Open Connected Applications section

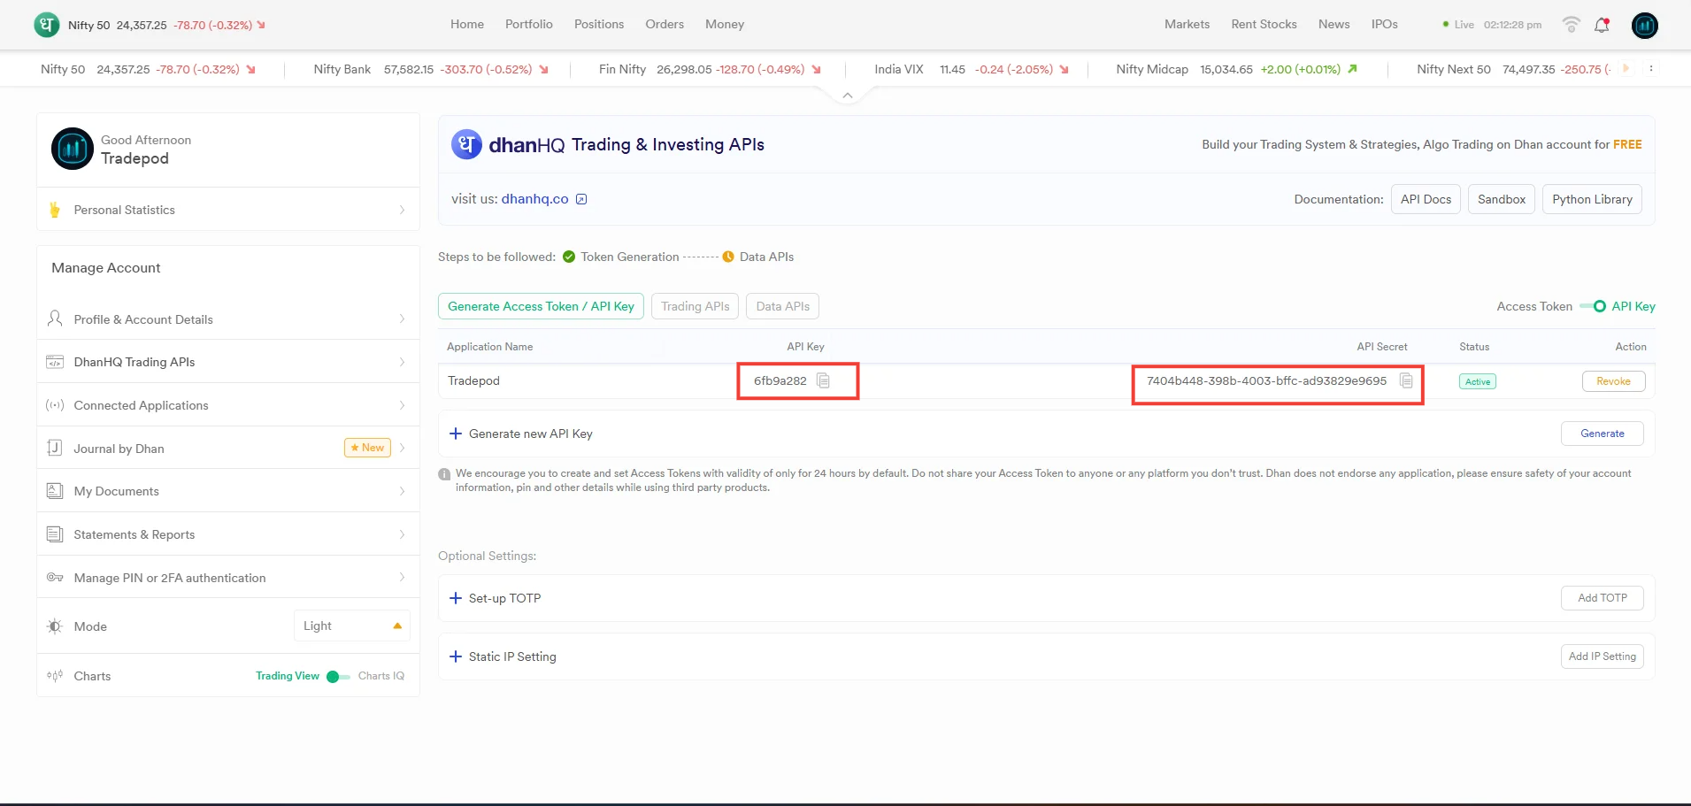tap(228, 405)
